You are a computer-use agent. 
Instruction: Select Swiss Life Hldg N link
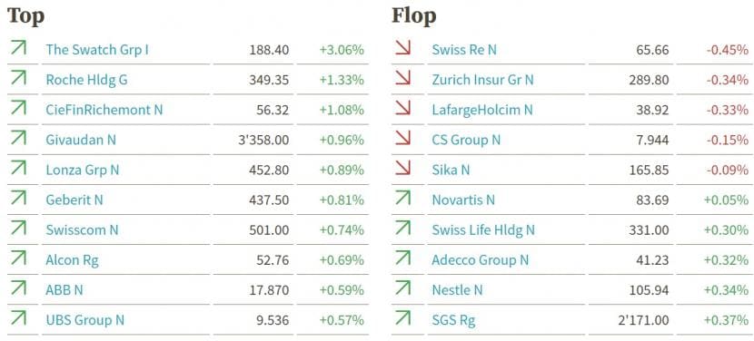(483, 230)
